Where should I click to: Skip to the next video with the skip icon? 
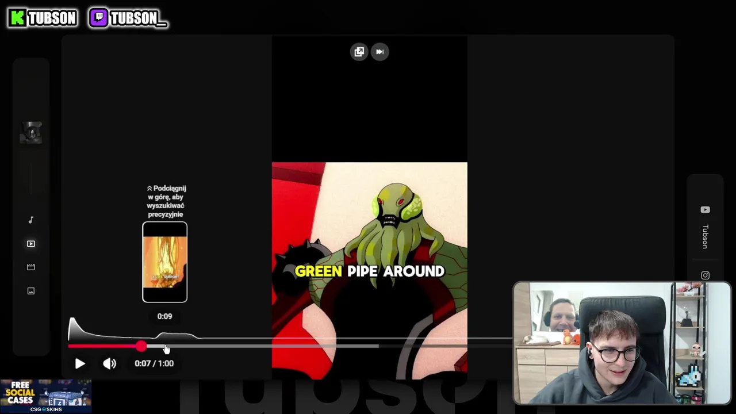pyautogui.click(x=379, y=52)
